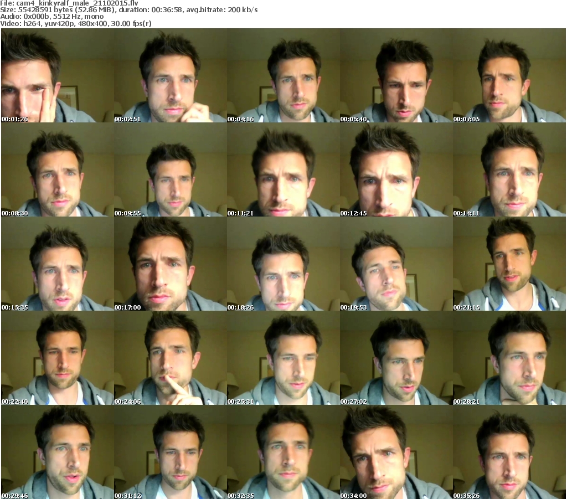Choose the frame at 00:09:55

tap(171, 170)
